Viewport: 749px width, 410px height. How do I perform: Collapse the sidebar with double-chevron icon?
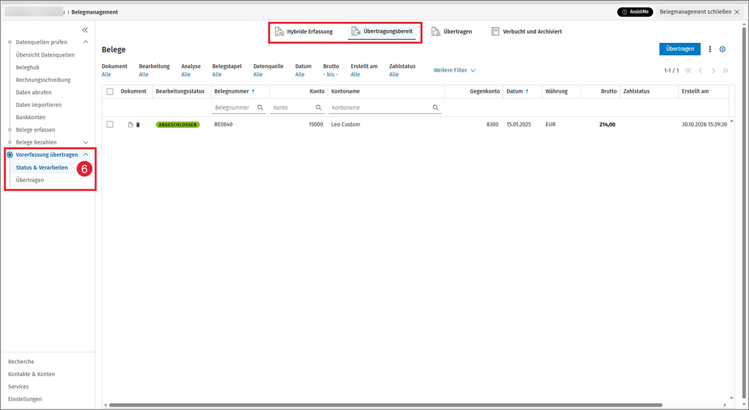[x=85, y=30]
